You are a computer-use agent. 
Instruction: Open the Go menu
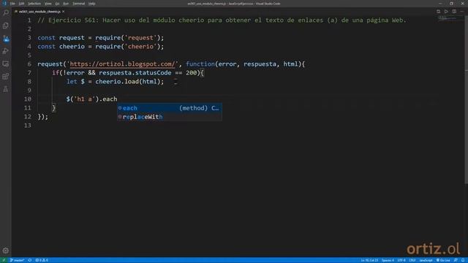(57, 4)
